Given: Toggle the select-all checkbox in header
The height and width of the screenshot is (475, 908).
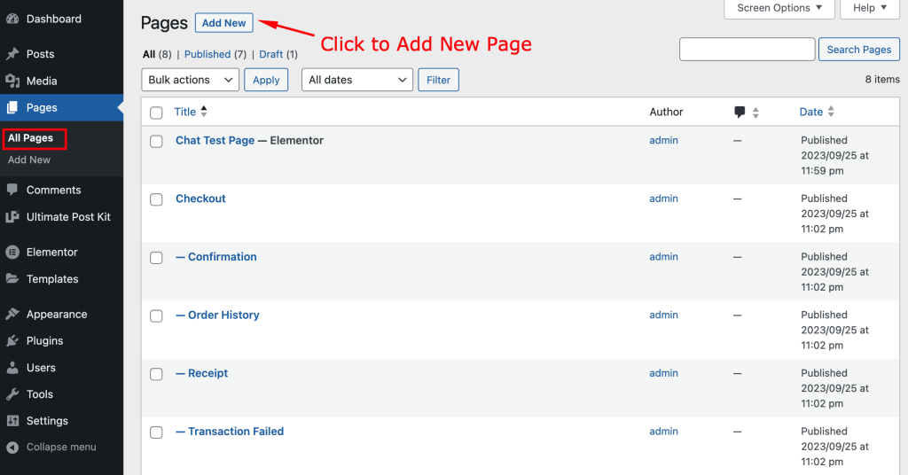Looking at the screenshot, I should (156, 113).
